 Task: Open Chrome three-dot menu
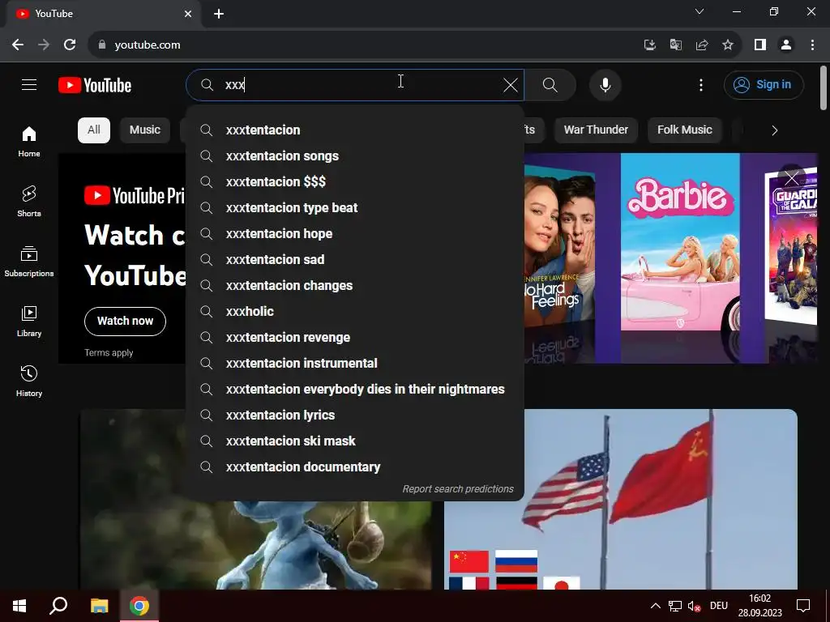812,45
